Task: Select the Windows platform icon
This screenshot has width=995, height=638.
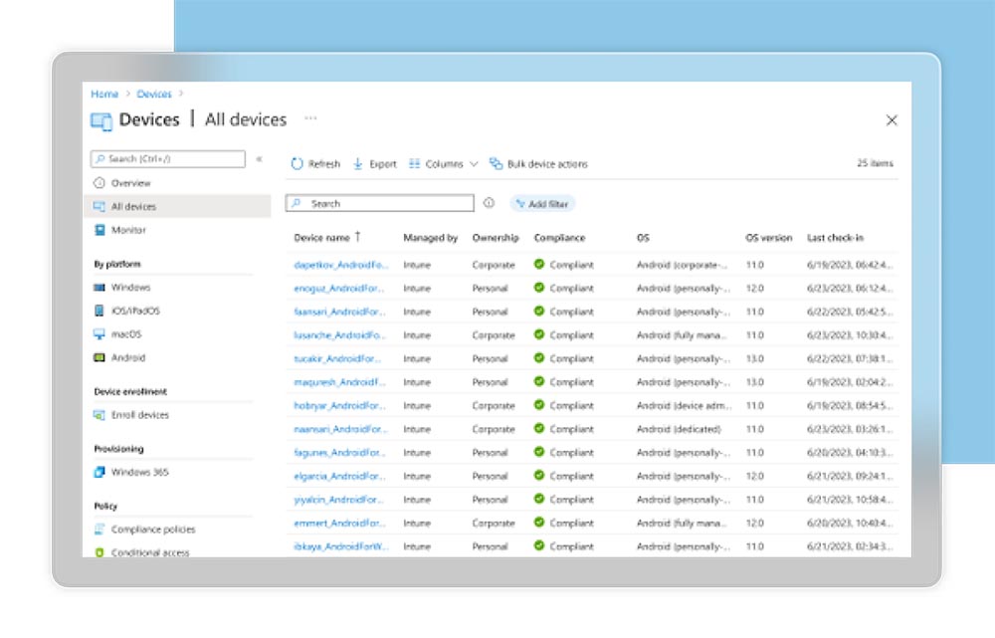Action: click(99, 288)
